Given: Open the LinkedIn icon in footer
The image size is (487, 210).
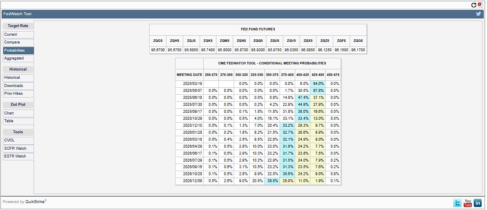Looking at the screenshot, I should [478, 203].
